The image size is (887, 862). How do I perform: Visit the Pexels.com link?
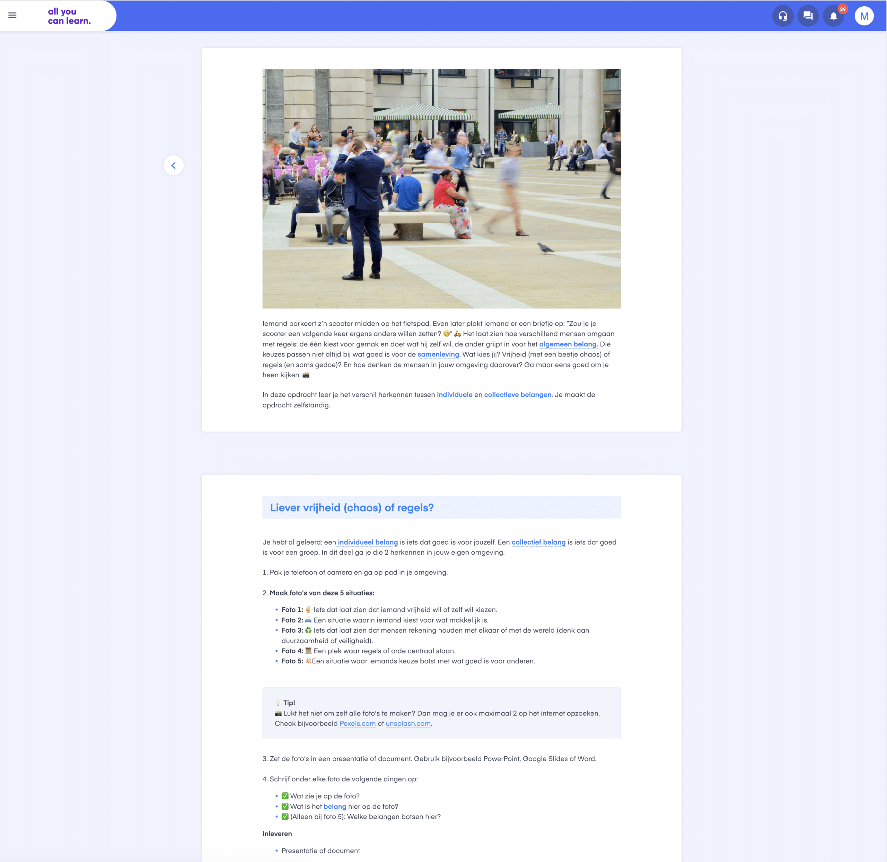click(x=357, y=723)
